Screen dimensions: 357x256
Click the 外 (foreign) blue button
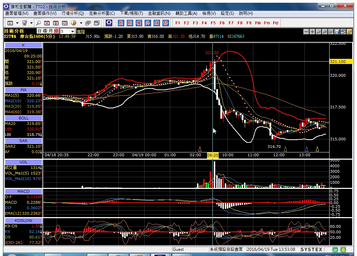[x=148, y=23]
